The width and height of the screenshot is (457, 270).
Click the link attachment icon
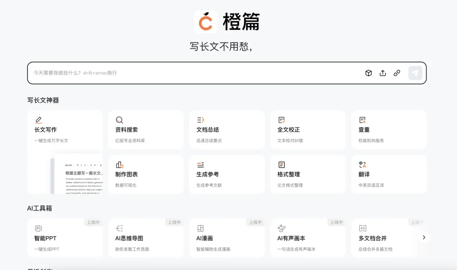[x=397, y=73]
